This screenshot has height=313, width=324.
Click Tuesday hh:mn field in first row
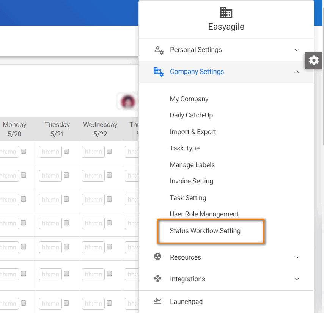[50, 152]
